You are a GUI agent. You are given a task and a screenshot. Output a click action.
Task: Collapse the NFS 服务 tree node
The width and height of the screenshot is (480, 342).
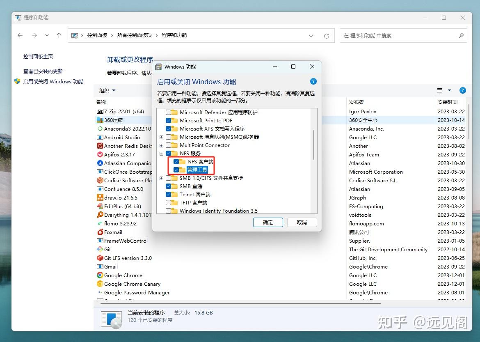(x=161, y=153)
